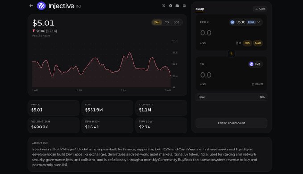This screenshot has width=303, height=174.
Task: Click the $0.06 (1.21%) change text
Action: click(x=46, y=31)
